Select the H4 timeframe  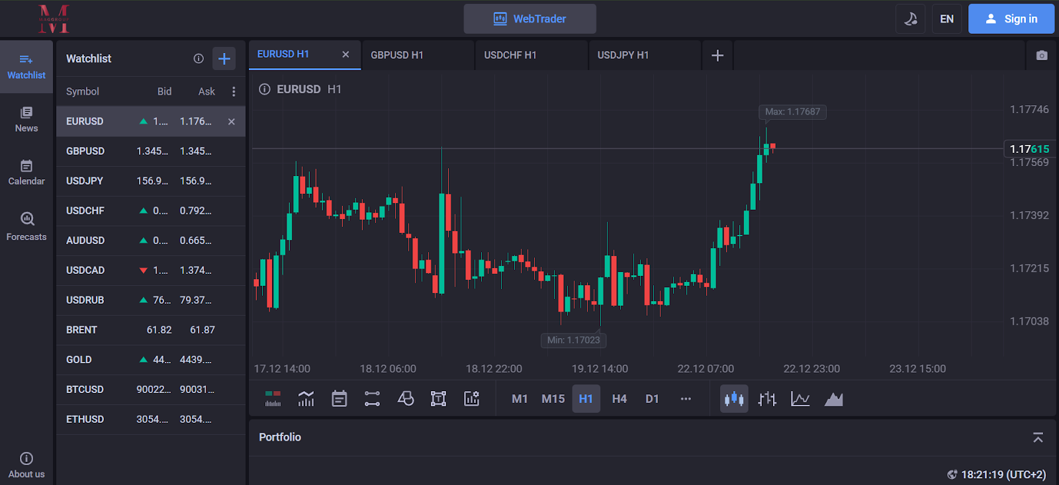pyautogui.click(x=619, y=399)
